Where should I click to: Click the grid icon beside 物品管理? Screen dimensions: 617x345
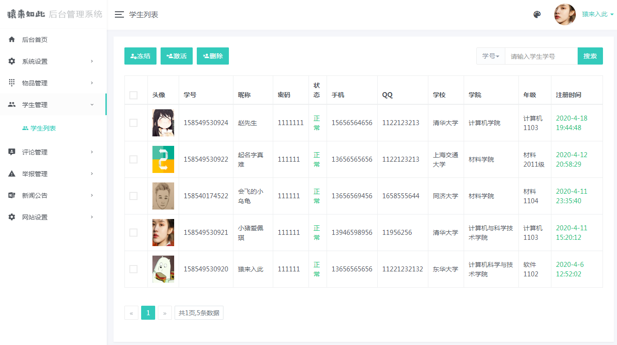click(x=12, y=83)
